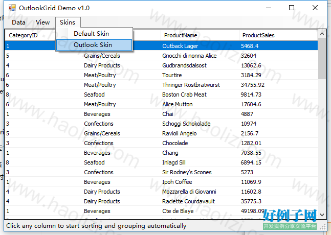Click the 17604.6 sales value
331x235 pixels.
click(251, 104)
